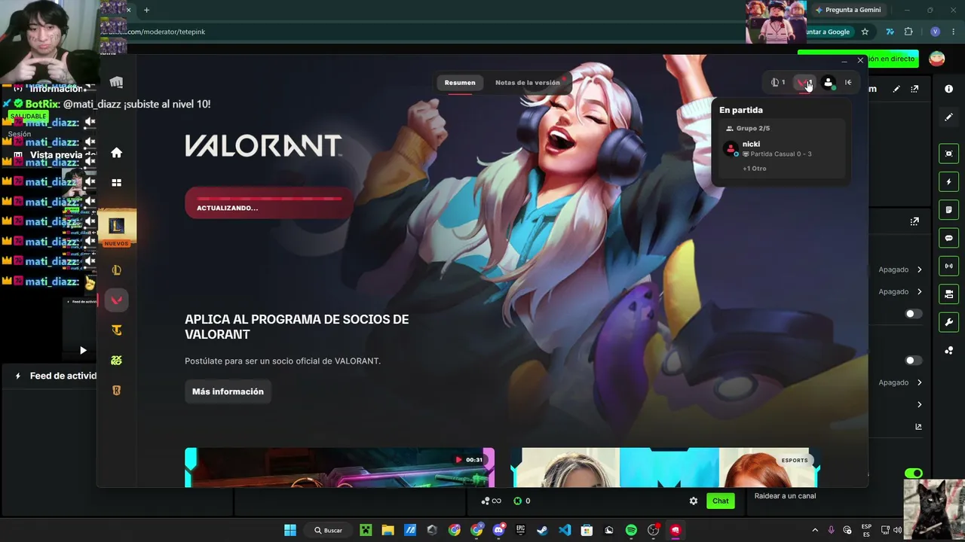This screenshot has width=965, height=542.
Task: Open File Explorer from the taskbar
Action: (x=388, y=530)
